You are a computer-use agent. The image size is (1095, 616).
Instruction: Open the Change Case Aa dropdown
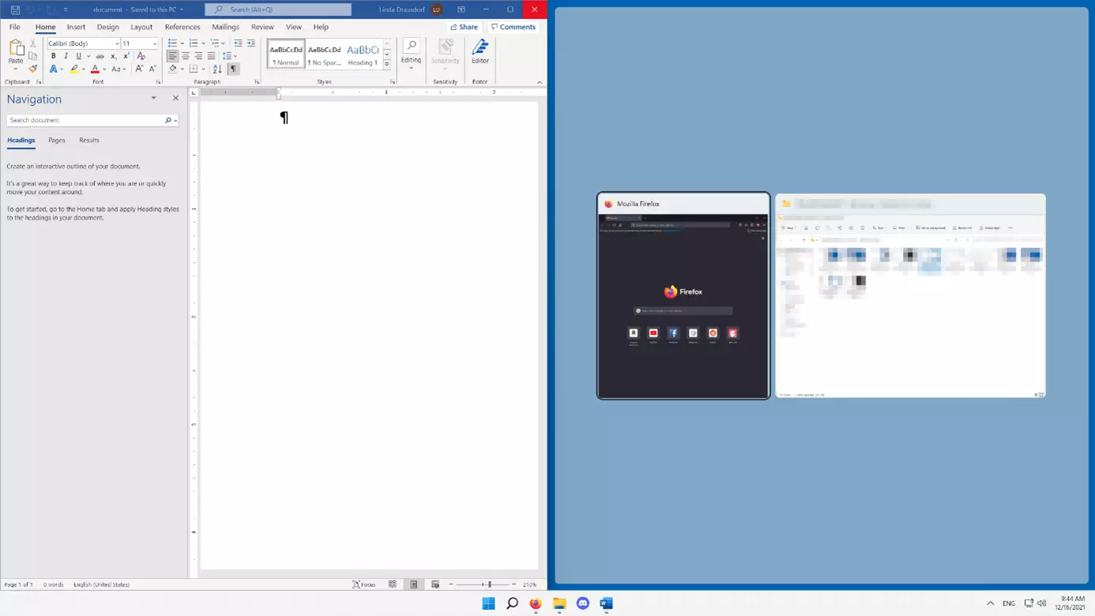pyautogui.click(x=119, y=69)
